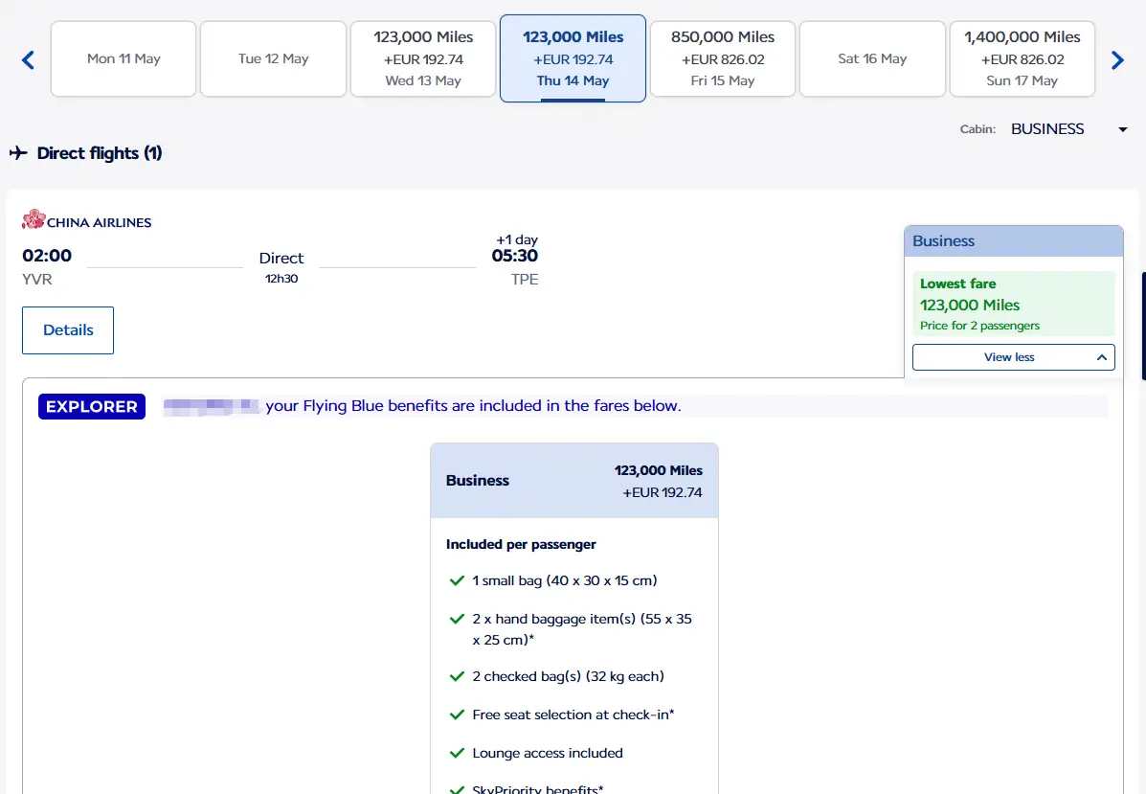This screenshot has width=1146, height=794.
Task: Click checkmark next to 1 small bag
Action: point(457,580)
